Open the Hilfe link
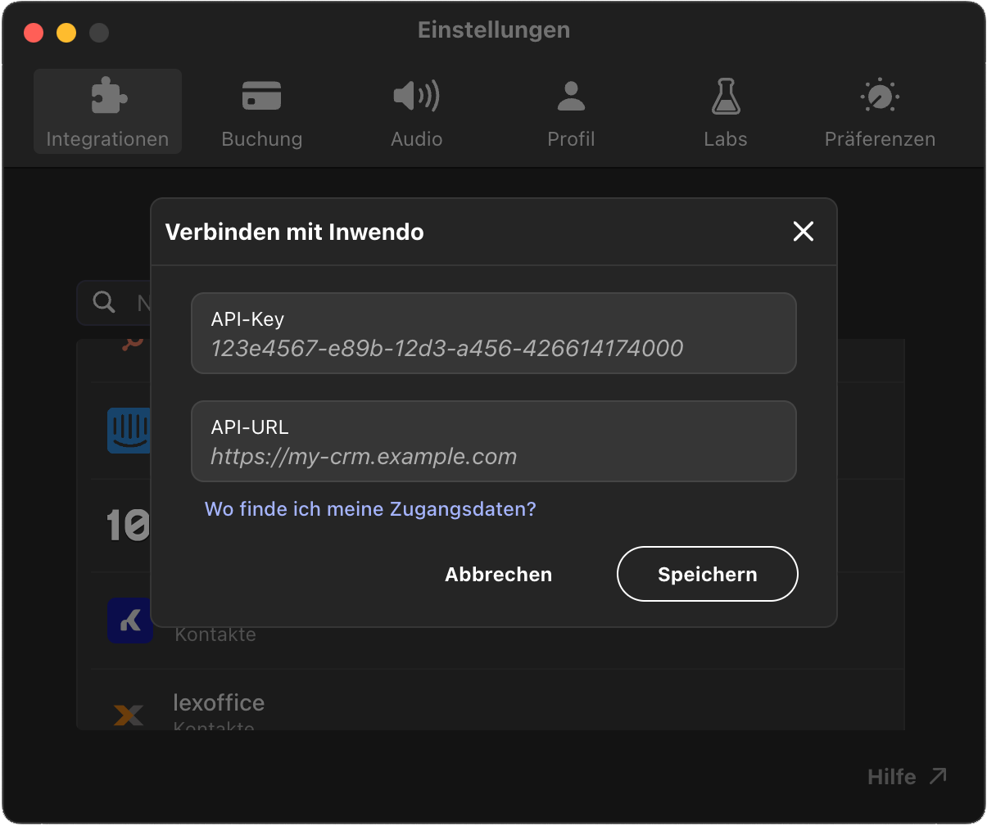987x826 pixels. coord(907,776)
